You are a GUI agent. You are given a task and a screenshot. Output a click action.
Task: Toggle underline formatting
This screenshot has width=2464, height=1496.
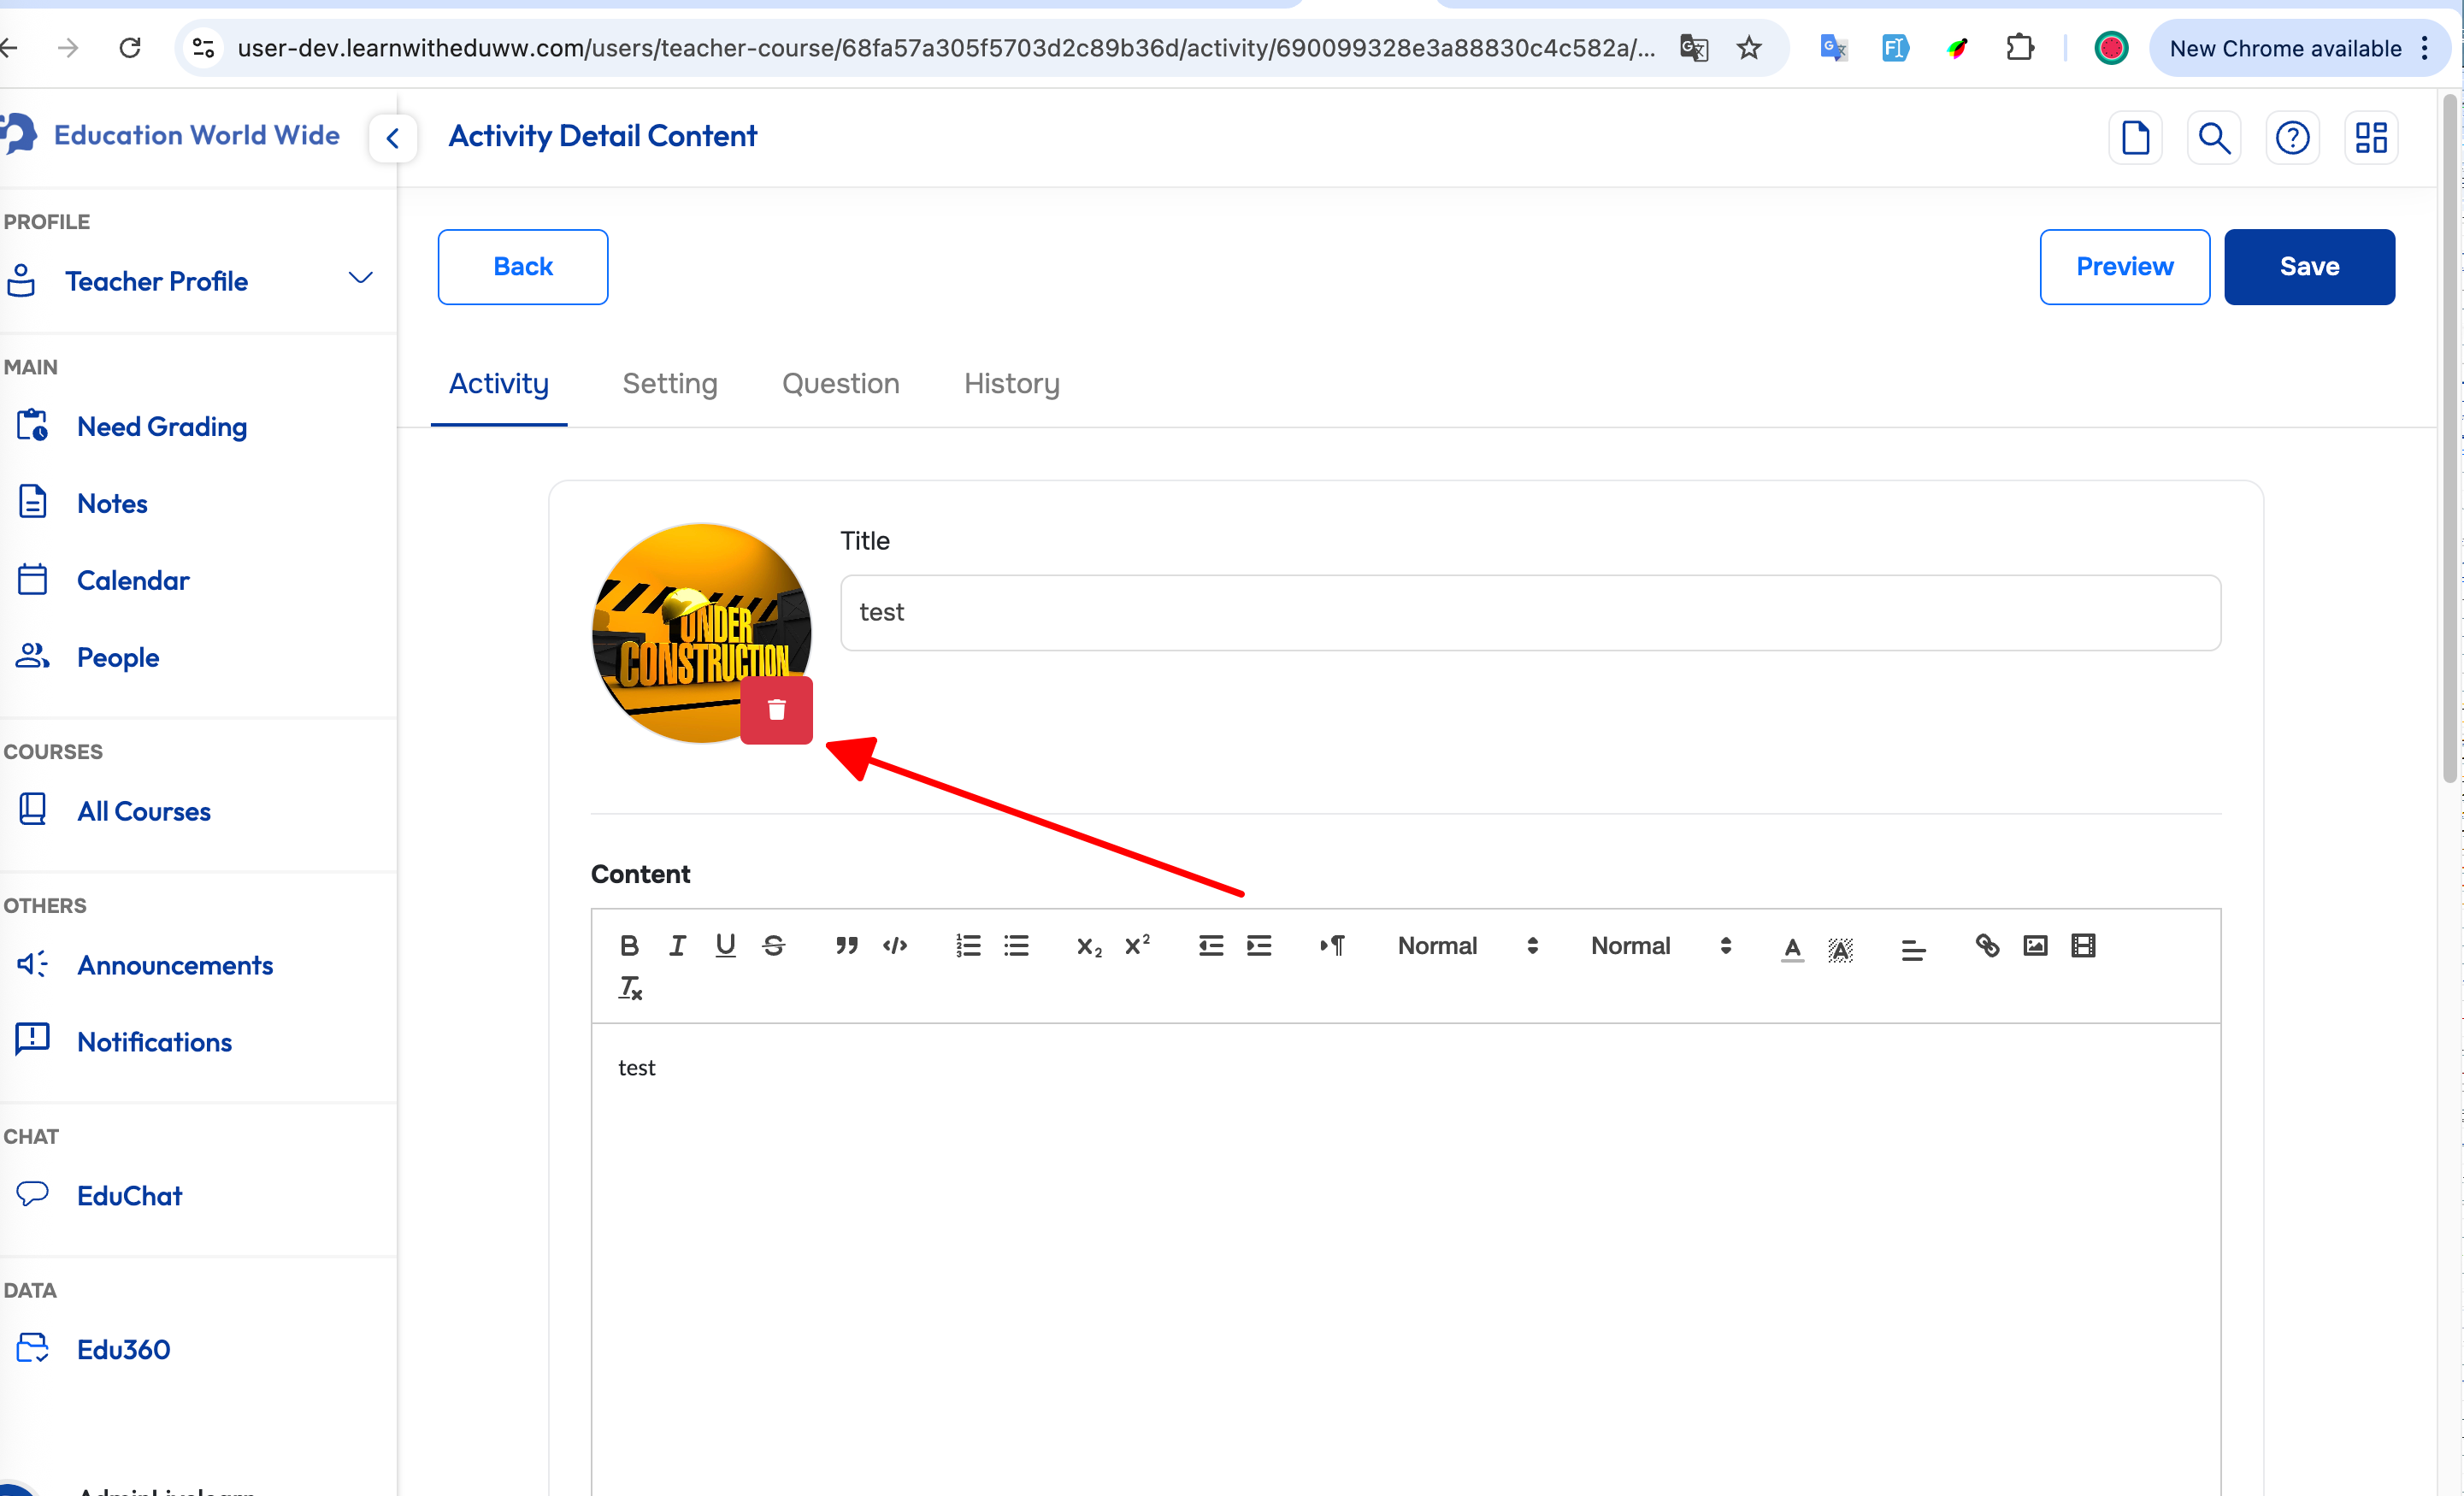click(x=725, y=945)
